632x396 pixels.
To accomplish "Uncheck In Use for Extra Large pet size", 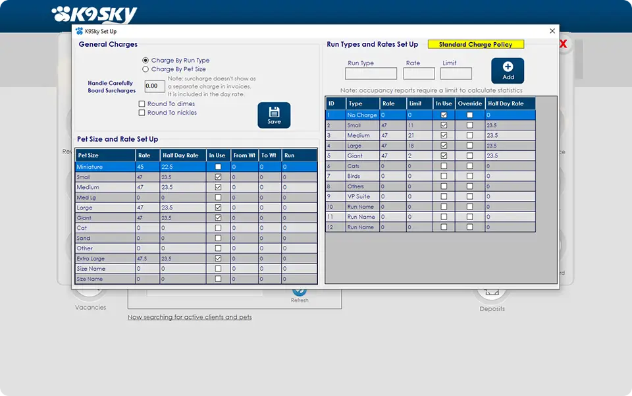I will pyautogui.click(x=218, y=258).
